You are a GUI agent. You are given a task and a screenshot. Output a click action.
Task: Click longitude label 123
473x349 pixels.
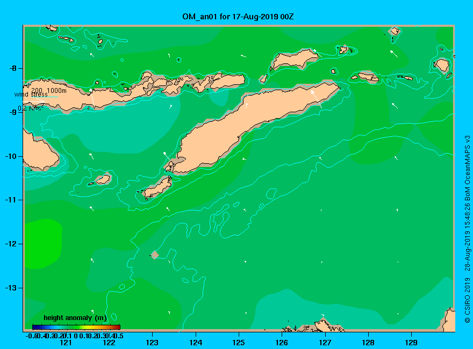(x=152, y=343)
